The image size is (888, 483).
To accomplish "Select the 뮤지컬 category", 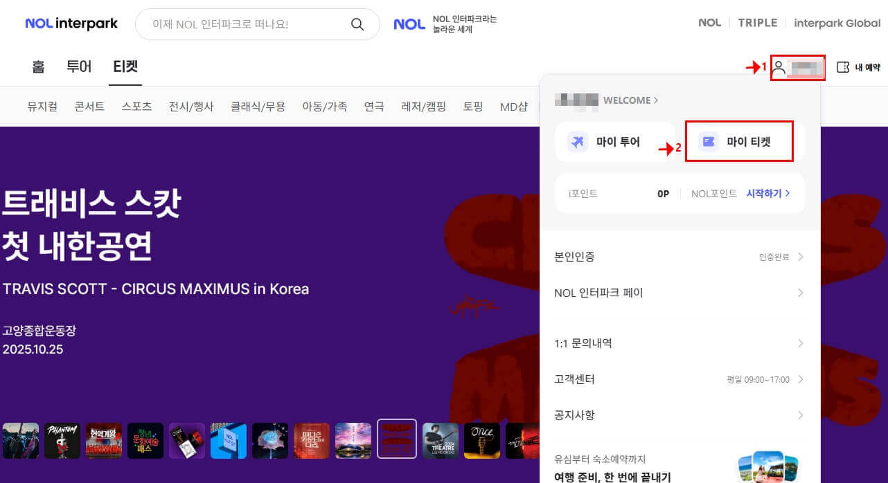I will (42, 106).
